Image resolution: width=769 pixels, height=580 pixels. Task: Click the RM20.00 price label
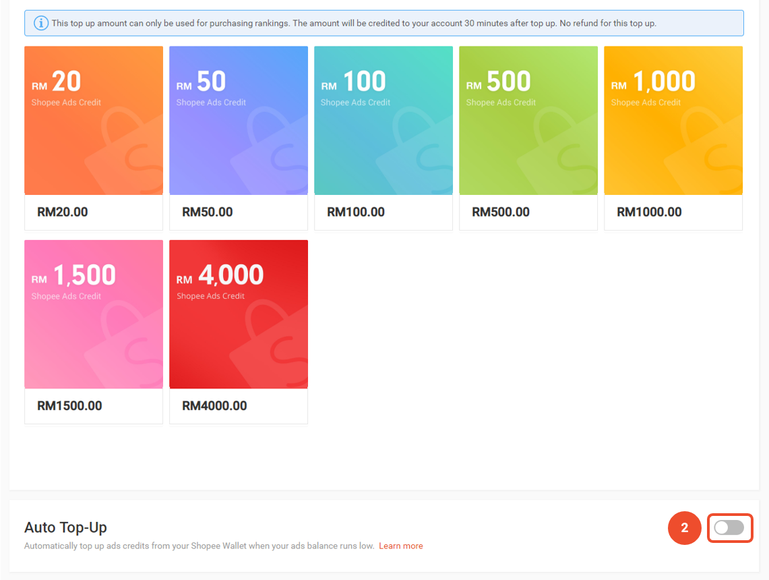coord(63,212)
